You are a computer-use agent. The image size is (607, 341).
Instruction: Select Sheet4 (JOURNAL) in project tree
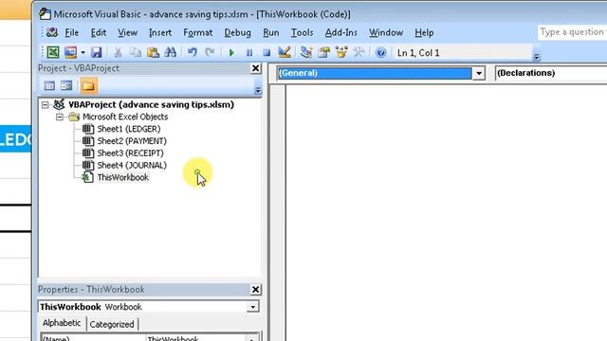coord(132,165)
